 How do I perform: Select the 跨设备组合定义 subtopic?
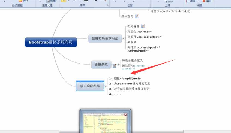point(133,61)
